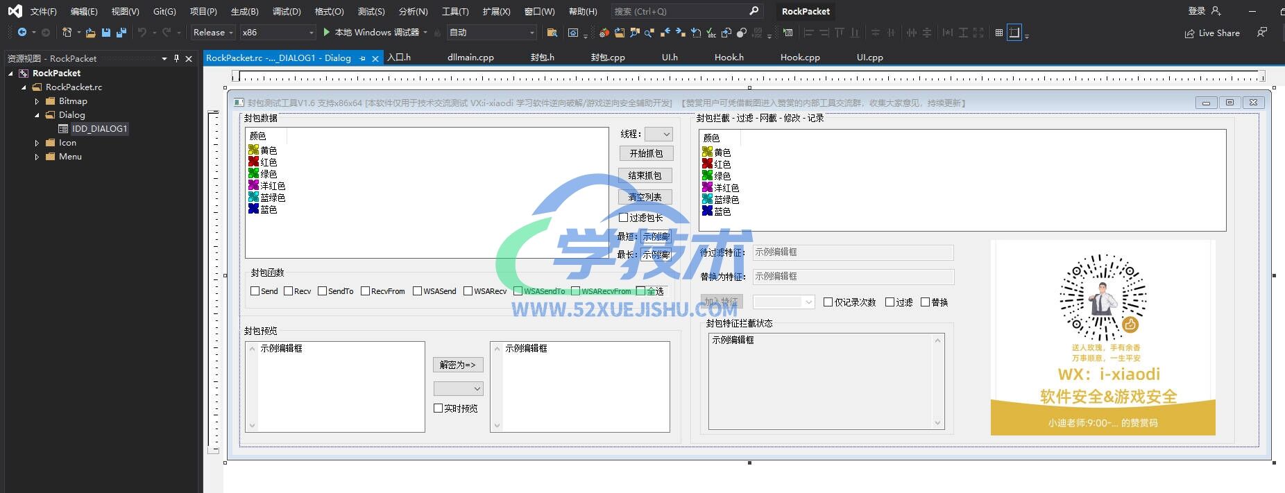Toggle the dialog editor guides icon
The image size is (1285, 493).
click(1014, 33)
